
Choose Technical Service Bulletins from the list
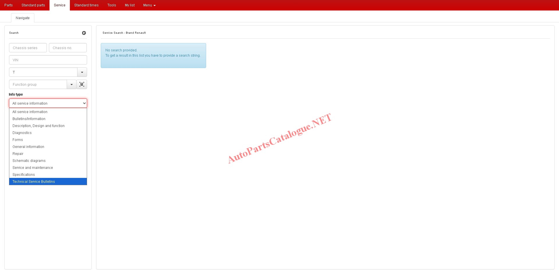pos(34,182)
